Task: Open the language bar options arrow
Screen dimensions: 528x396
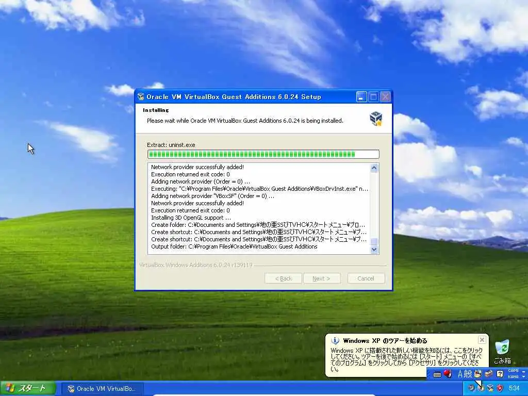Action: pyautogui.click(x=524, y=376)
